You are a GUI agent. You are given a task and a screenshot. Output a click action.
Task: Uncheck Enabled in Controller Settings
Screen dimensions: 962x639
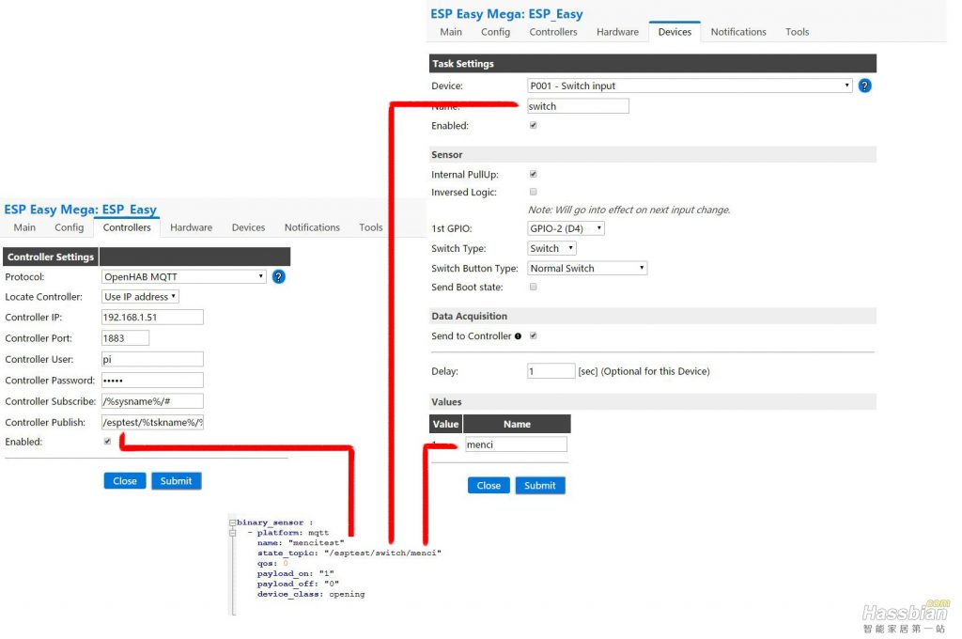pos(107,441)
